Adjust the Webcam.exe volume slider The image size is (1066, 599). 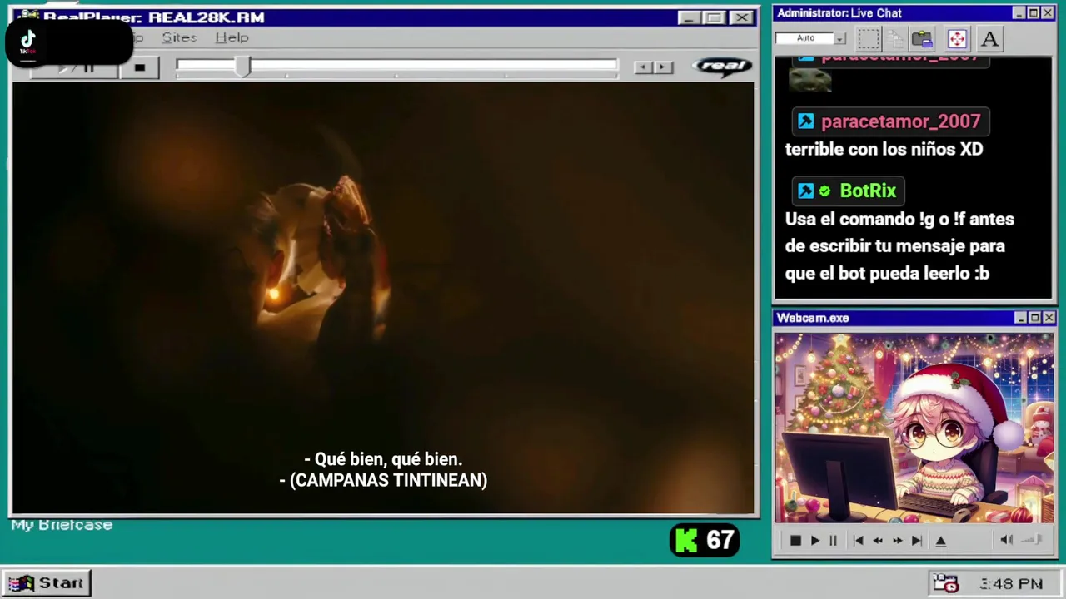1033,540
